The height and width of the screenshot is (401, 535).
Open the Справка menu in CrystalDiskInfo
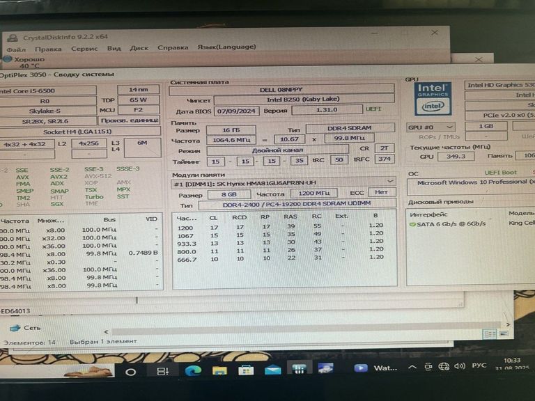pyautogui.click(x=173, y=47)
